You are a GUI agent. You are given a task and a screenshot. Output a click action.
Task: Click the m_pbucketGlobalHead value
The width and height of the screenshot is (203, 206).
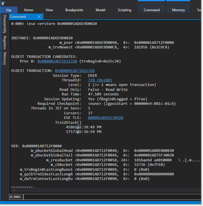pos(154,150)
